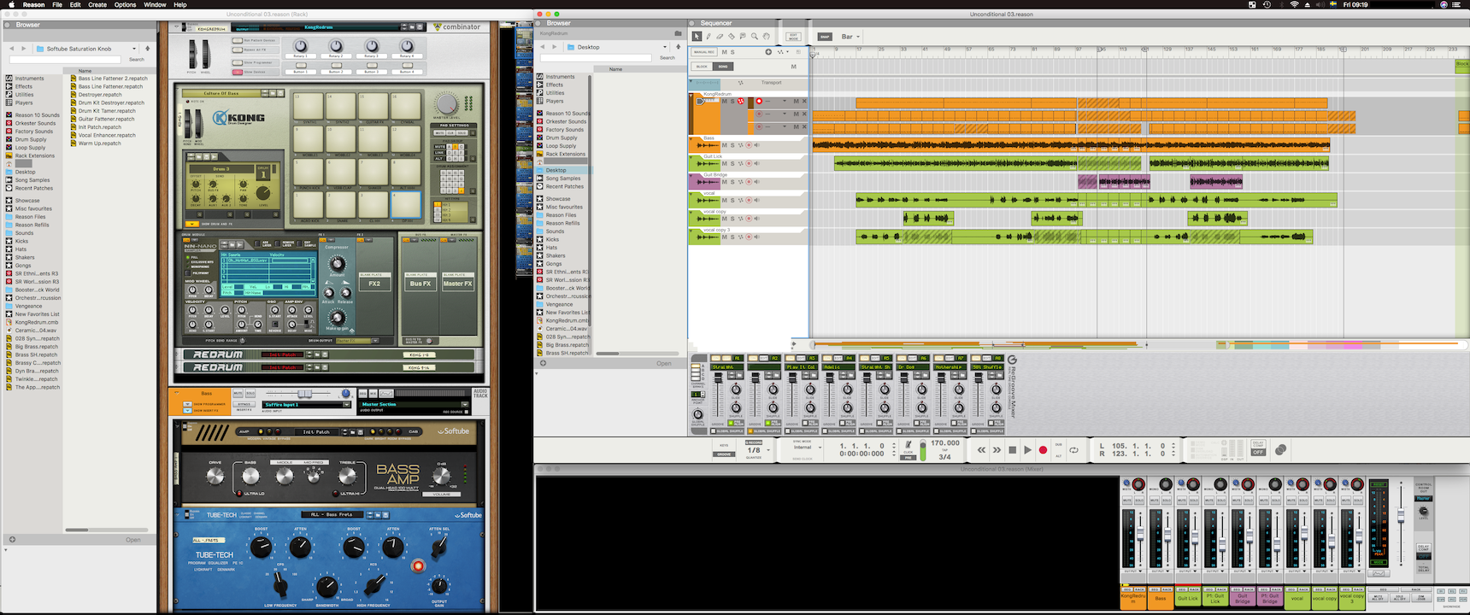The height and width of the screenshot is (615, 1470).
Task: Collapse the Bass track disclosure triangle
Action: pyautogui.click(x=691, y=138)
